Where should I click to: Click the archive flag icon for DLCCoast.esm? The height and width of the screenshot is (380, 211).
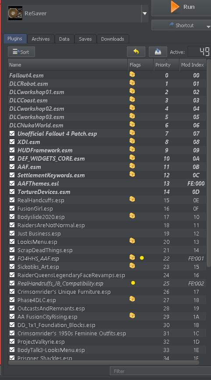tap(132, 99)
